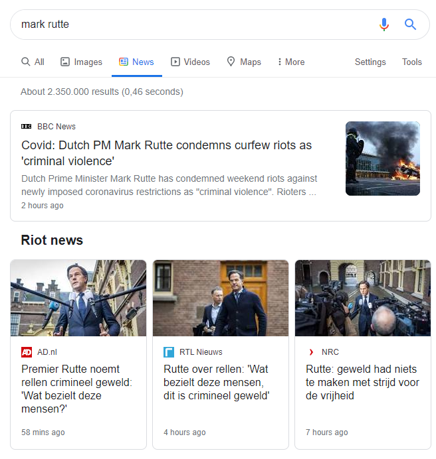
Task: Click the NRC red chevron icon
Action: pyautogui.click(x=311, y=352)
